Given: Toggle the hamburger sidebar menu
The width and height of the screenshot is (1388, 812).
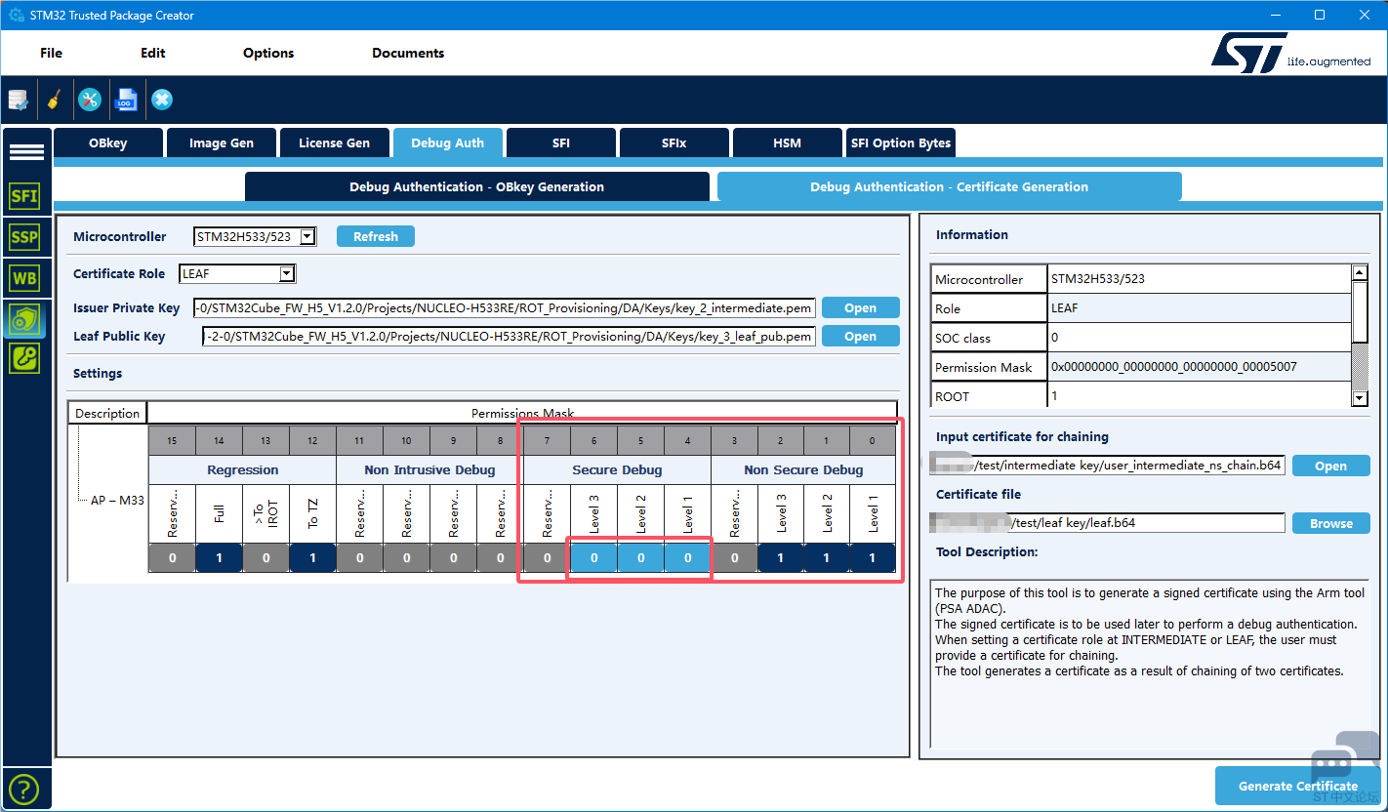Looking at the screenshot, I should (x=26, y=152).
